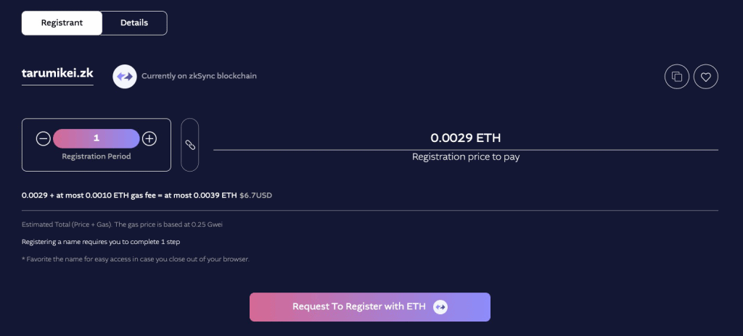Copy the domain name with the copy icon
Viewport: 743px width, 336px height.
pos(677,77)
